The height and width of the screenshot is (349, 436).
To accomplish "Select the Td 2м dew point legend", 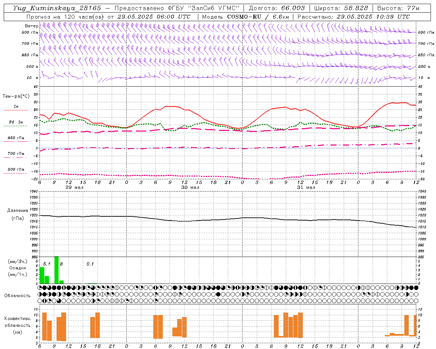I will (x=16, y=122).
